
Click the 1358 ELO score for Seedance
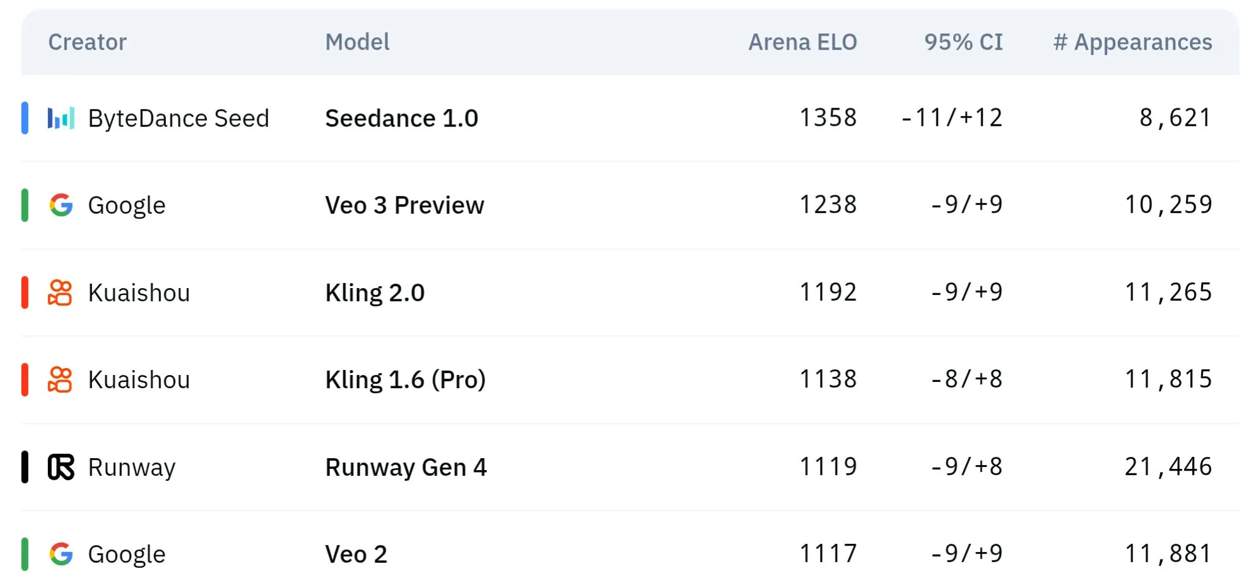point(828,118)
